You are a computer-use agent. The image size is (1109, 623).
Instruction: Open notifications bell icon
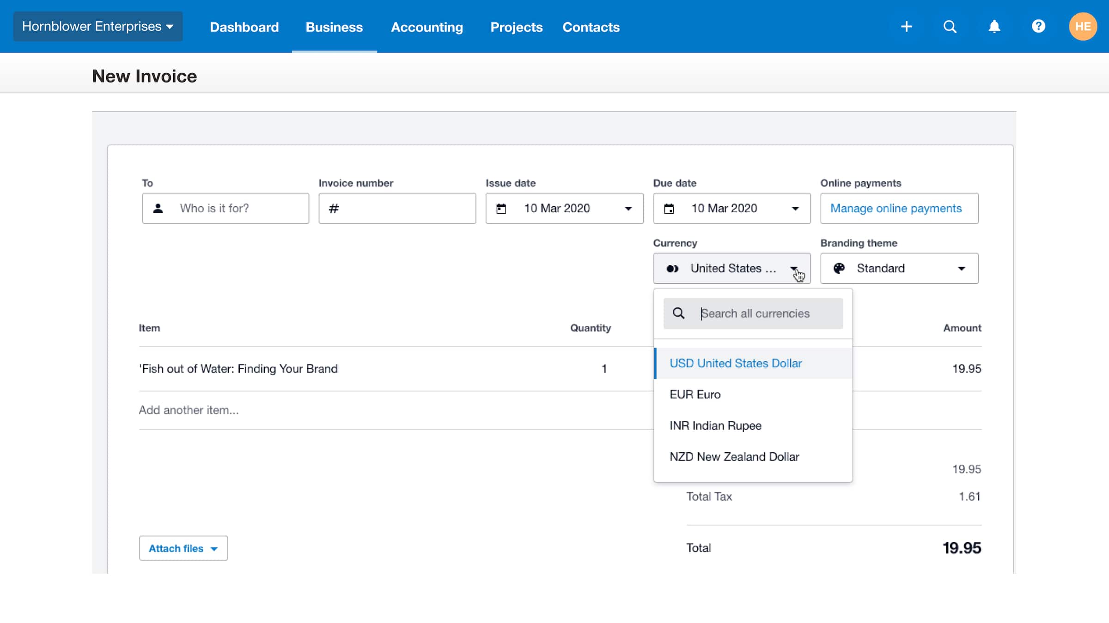coord(994,27)
